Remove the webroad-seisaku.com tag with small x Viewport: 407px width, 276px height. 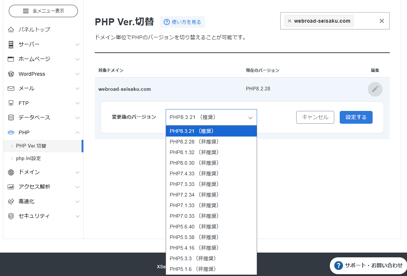[289, 21]
